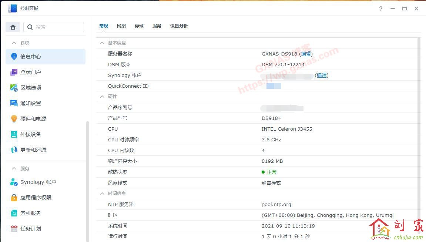This screenshot has height=242, width=426.
Task: Click the home icon button in sidebar
Action: tap(13, 27)
